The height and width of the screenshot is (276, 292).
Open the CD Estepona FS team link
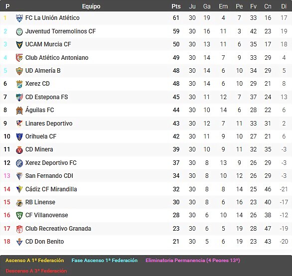pyautogui.click(x=46, y=97)
